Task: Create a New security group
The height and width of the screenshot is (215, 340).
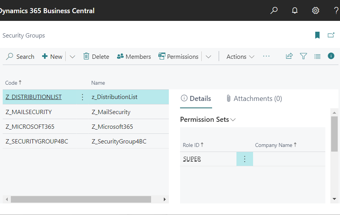Action: tap(52, 56)
